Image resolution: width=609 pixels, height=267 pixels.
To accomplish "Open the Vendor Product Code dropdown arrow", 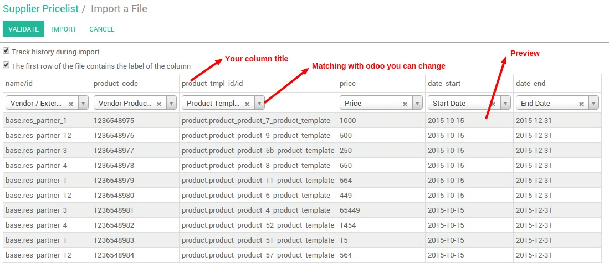I will pos(171,104).
